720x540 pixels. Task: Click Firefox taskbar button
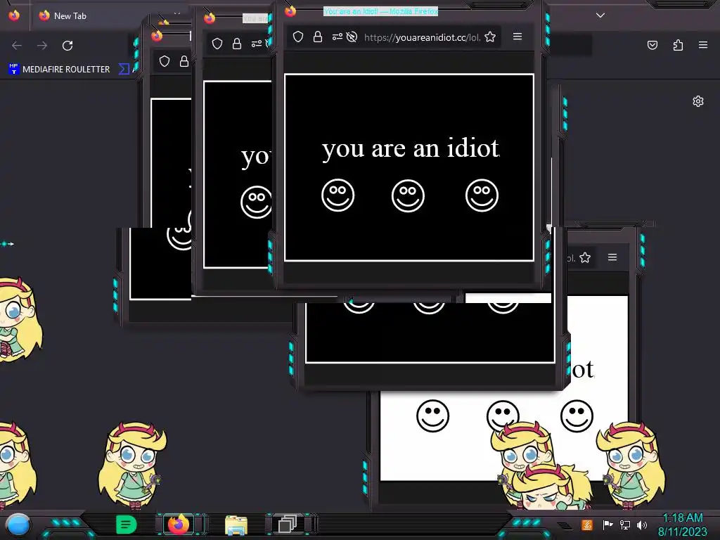179,524
